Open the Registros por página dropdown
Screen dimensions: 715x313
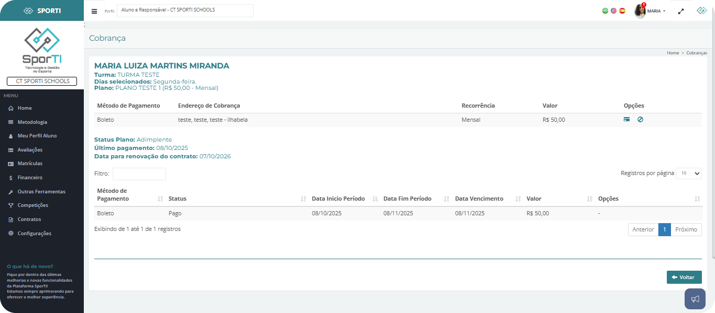[x=688, y=173]
